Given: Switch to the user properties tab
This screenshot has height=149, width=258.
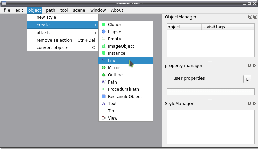Looking at the screenshot, I should click(189, 78).
